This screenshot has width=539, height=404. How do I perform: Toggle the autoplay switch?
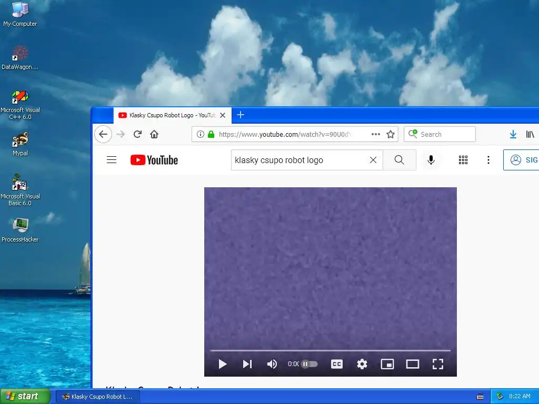pos(309,364)
